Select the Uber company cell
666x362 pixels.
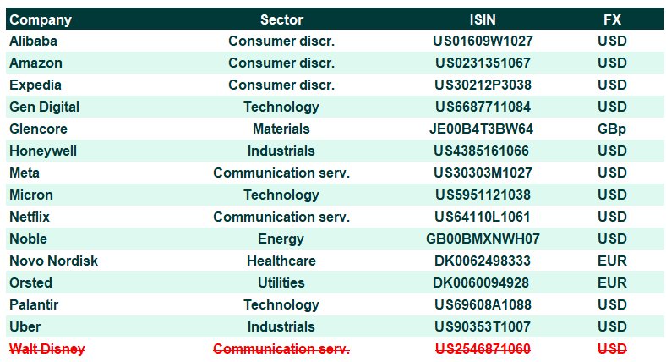pyautogui.click(x=25, y=326)
